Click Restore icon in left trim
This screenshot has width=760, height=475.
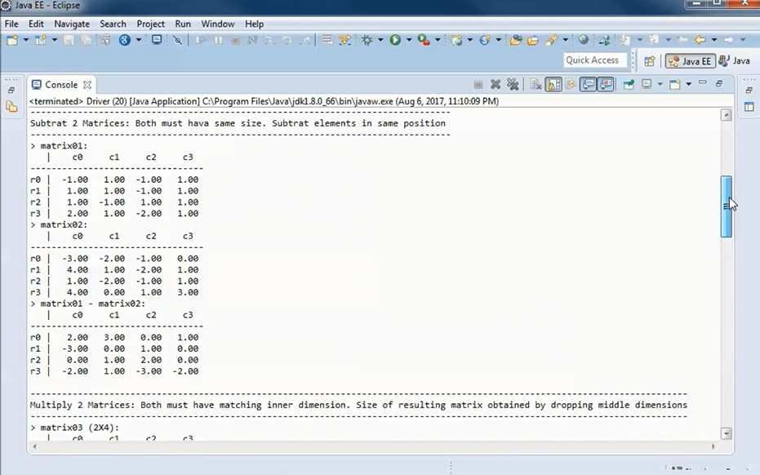click(x=11, y=90)
